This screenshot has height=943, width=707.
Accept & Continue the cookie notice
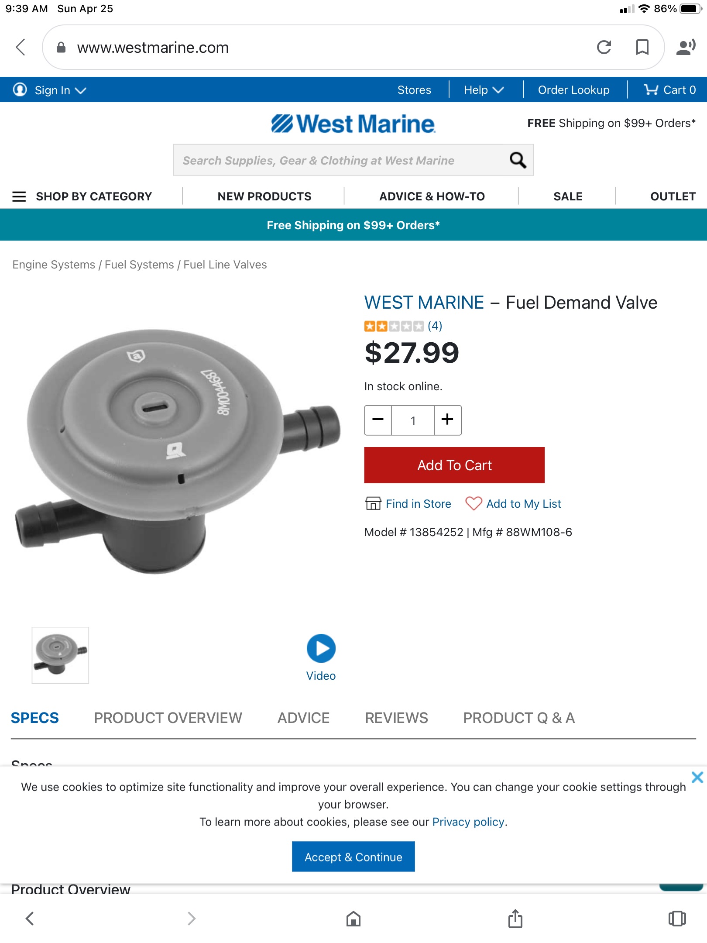tap(353, 857)
